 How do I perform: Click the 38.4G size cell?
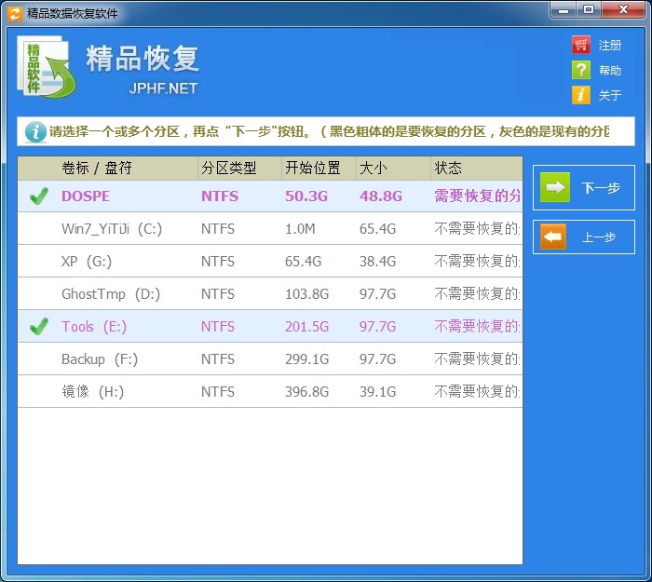(377, 262)
